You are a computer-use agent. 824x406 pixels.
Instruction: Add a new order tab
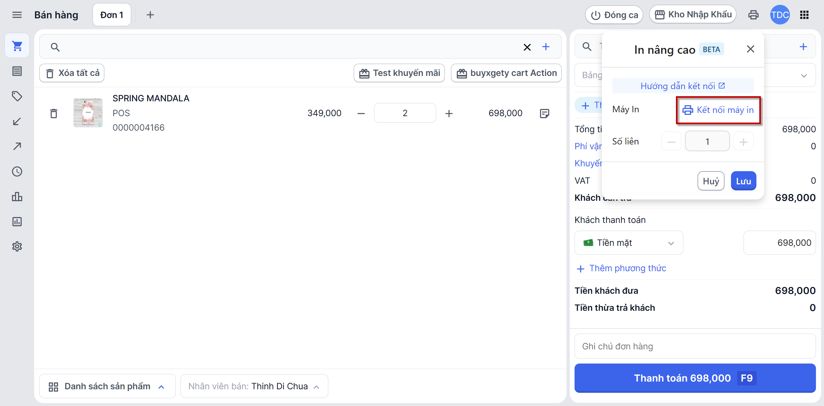tap(150, 15)
